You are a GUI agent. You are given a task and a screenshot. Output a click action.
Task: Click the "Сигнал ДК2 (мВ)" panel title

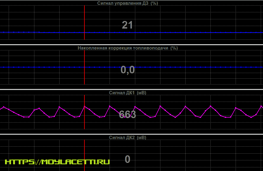[x=127, y=137]
